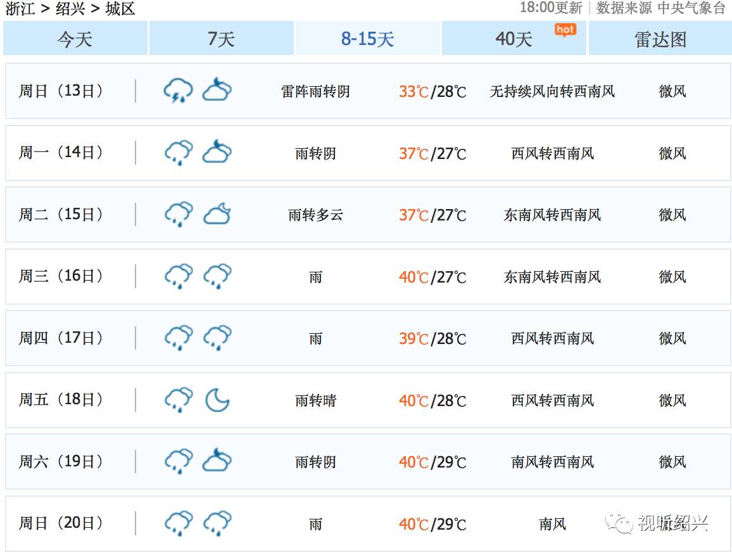Select the 周三 (16日) forecast row

coord(368,277)
